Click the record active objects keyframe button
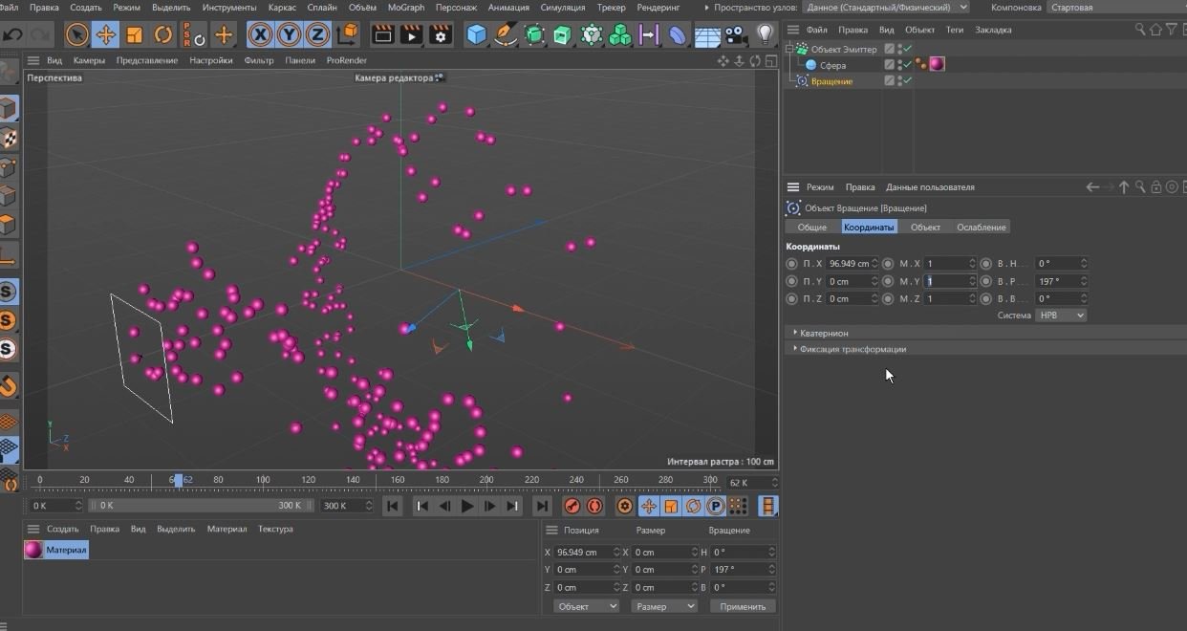 tap(572, 506)
